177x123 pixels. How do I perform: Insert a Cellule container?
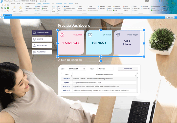tap(67, 6)
